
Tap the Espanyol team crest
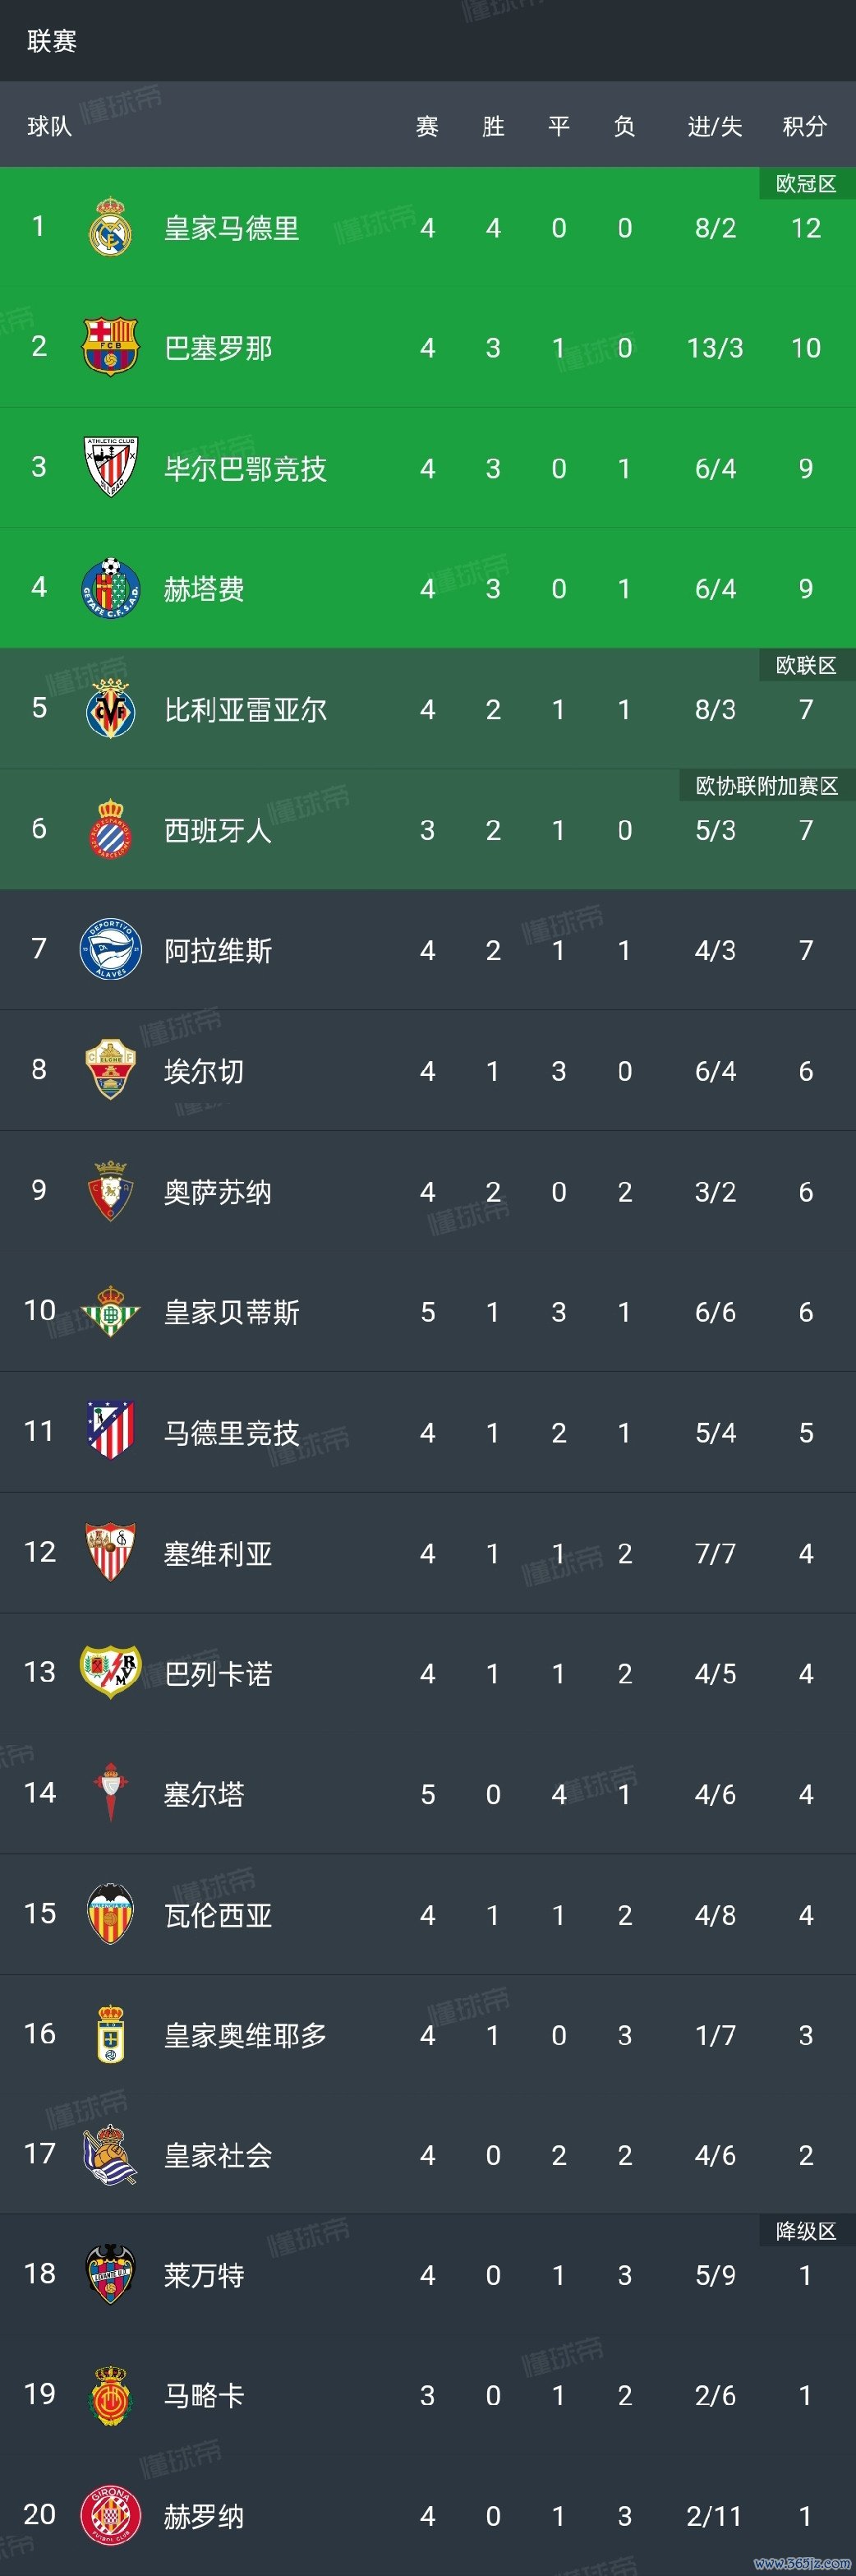tap(110, 829)
